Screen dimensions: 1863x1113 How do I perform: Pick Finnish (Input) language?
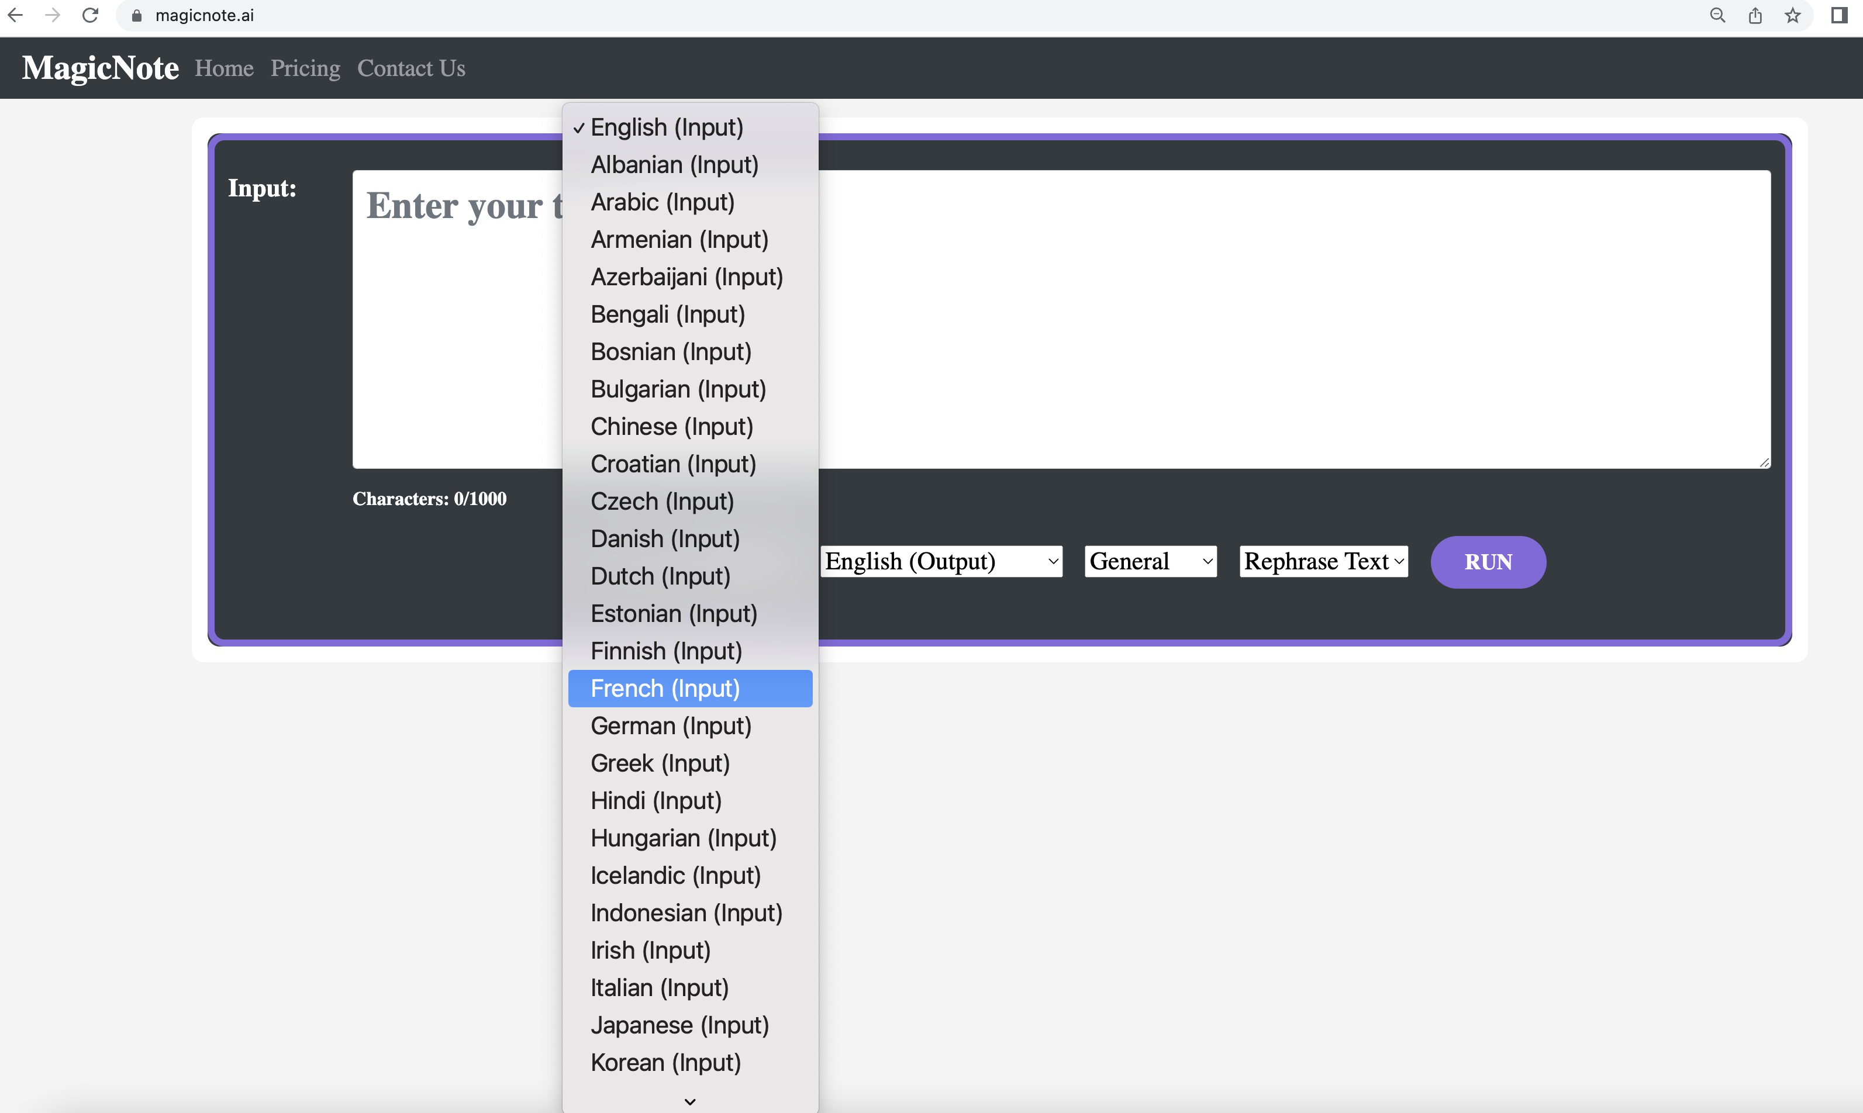(690, 651)
